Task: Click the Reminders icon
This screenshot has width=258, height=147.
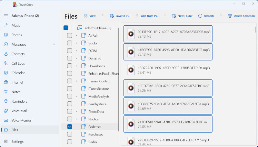Action: point(6,101)
